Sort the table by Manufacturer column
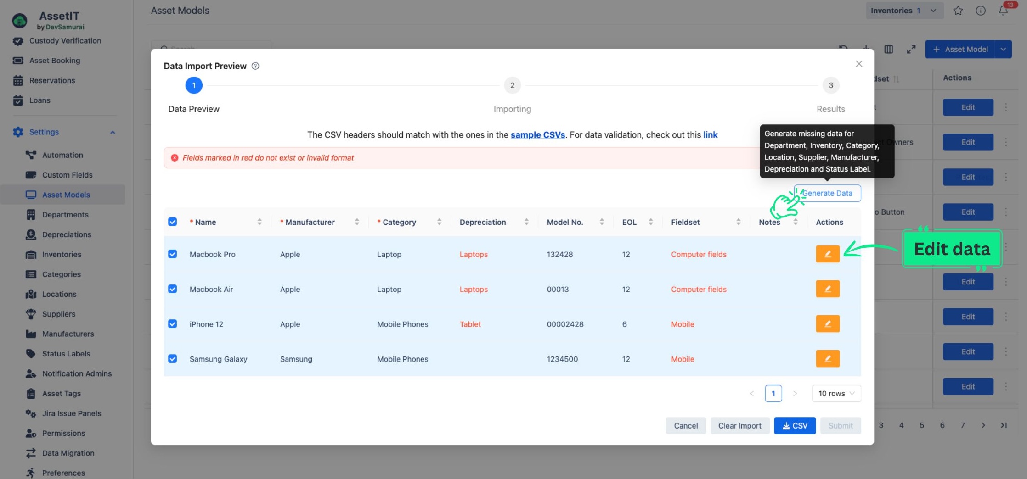1027x479 pixels. coord(356,222)
